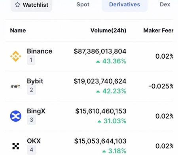Select the Derivatives tab

coord(125,5)
